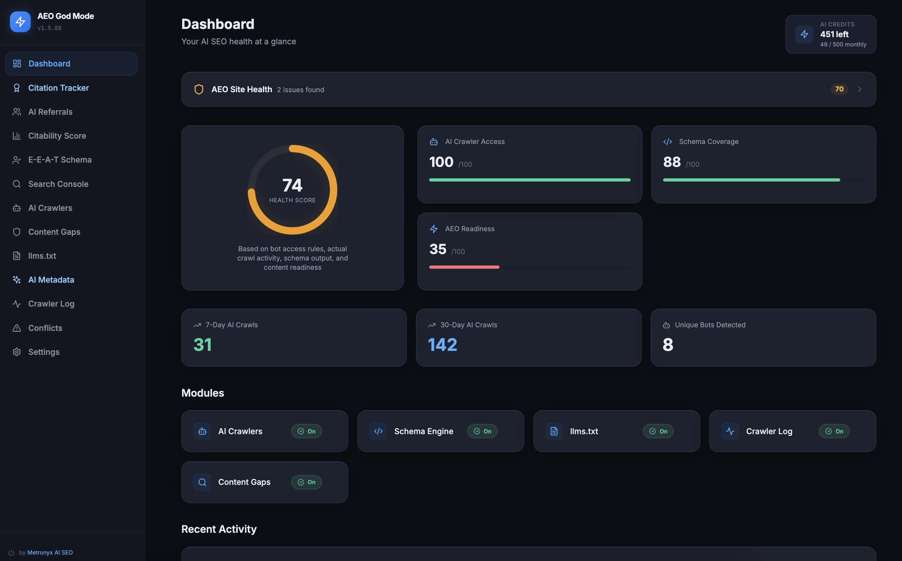Toggle the AI Crawlers module On switch

306,431
